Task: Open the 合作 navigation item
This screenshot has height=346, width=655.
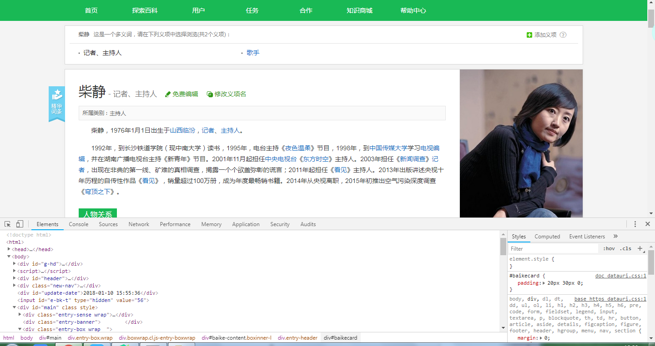Action: [306, 10]
